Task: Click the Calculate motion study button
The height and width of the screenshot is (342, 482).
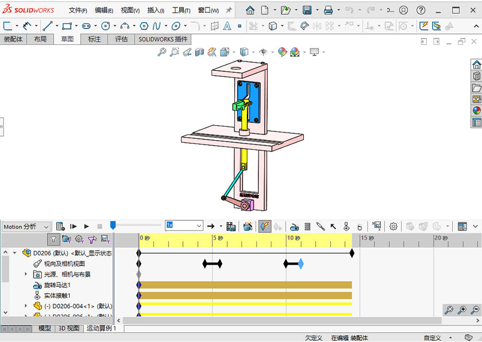Action: click(60, 227)
